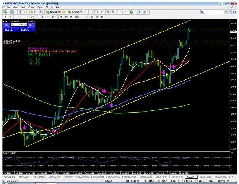
Task: Open the Profiles icon
Action: click(x=12, y=12)
